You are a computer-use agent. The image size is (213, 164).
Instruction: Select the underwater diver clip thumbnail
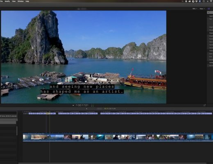101,137
